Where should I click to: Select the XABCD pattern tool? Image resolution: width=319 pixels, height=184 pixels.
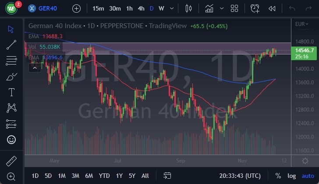point(11,108)
